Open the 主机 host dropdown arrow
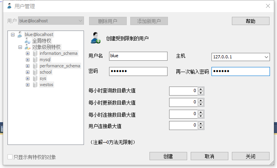This screenshot has width=277, height=168. point(266,57)
